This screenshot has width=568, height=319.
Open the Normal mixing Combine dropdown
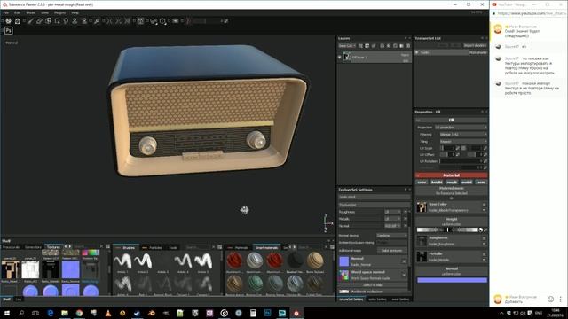tap(391, 236)
